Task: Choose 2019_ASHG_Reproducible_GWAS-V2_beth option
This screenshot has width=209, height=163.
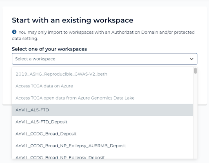Action: tap(102, 74)
